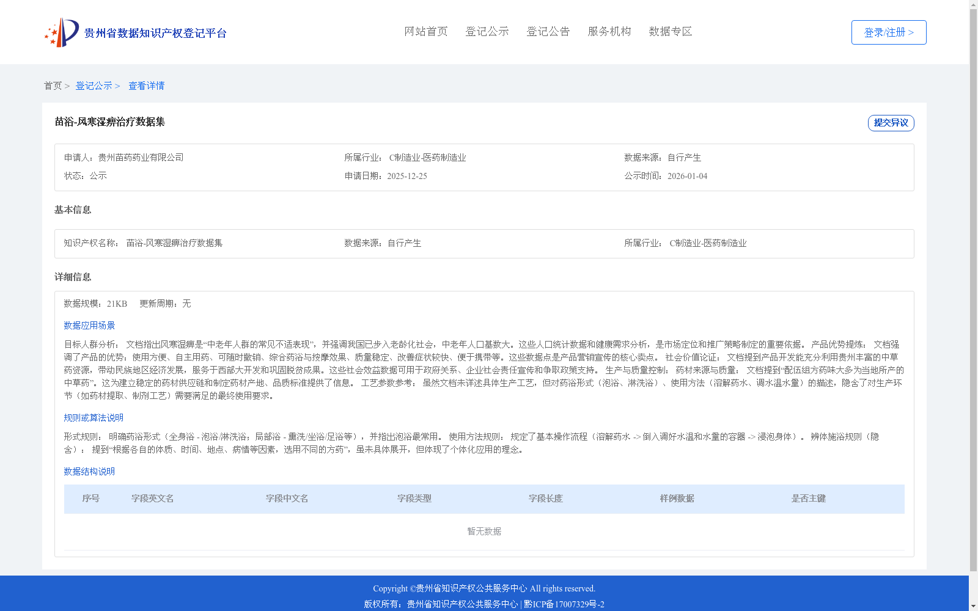
Task: Click 登记公示 breadcrumb link
Action: click(94, 86)
